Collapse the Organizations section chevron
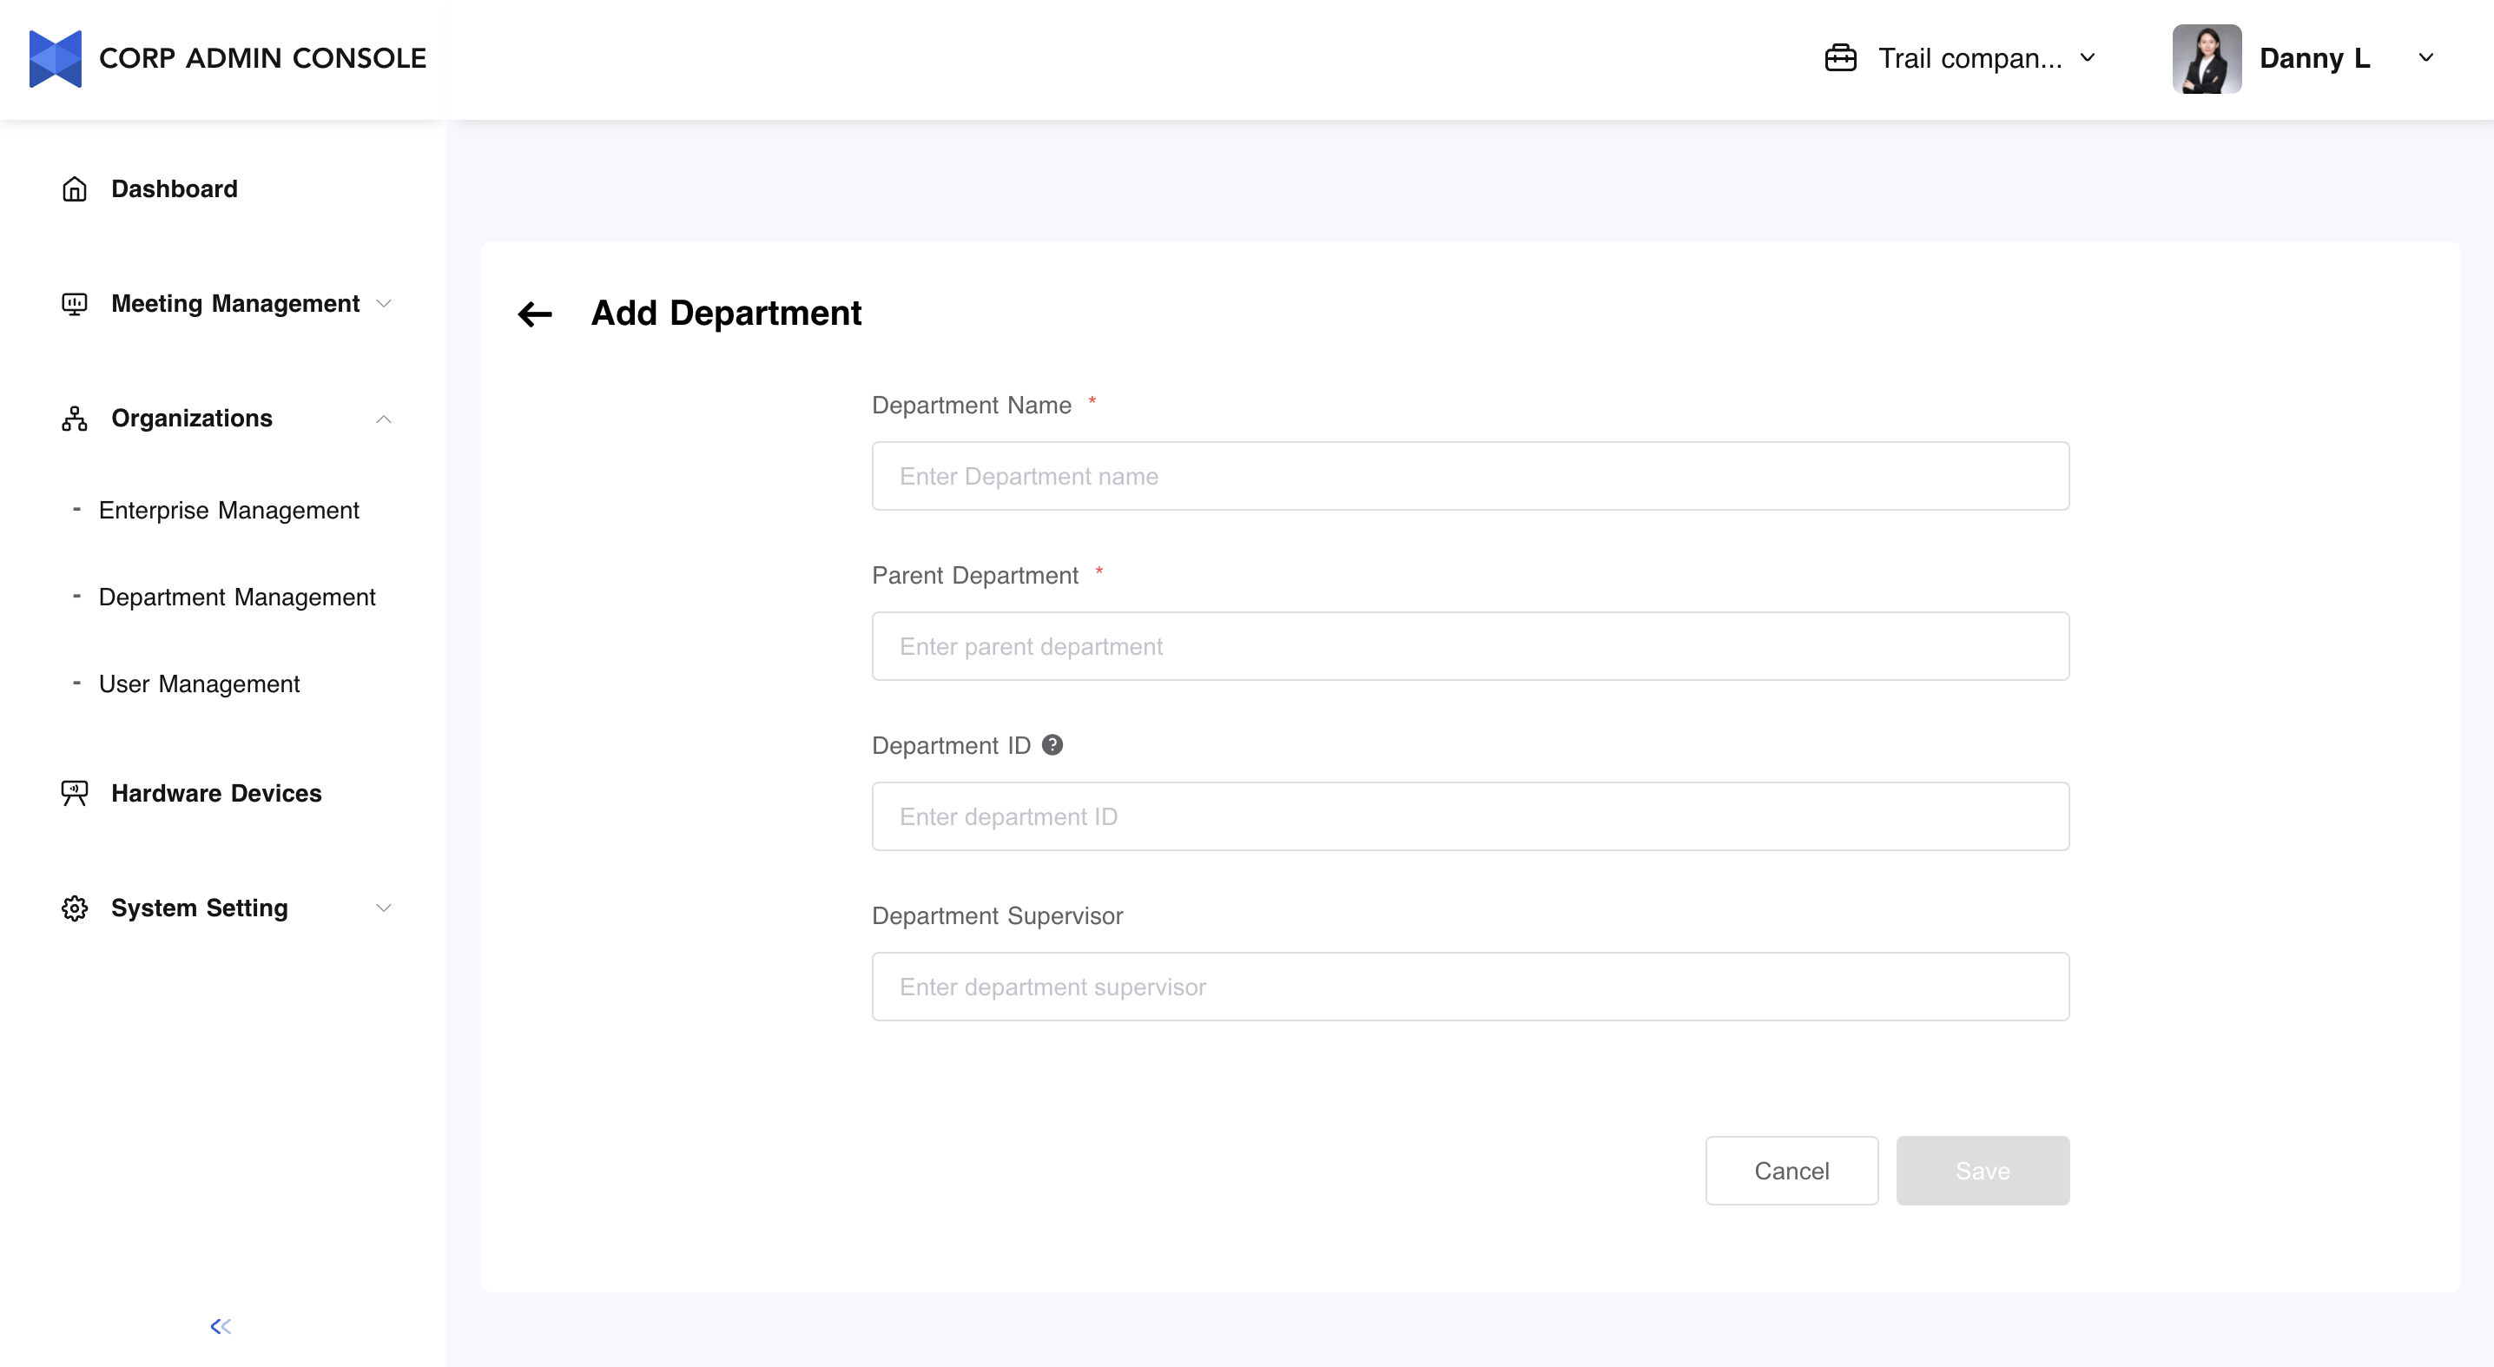 [384, 419]
